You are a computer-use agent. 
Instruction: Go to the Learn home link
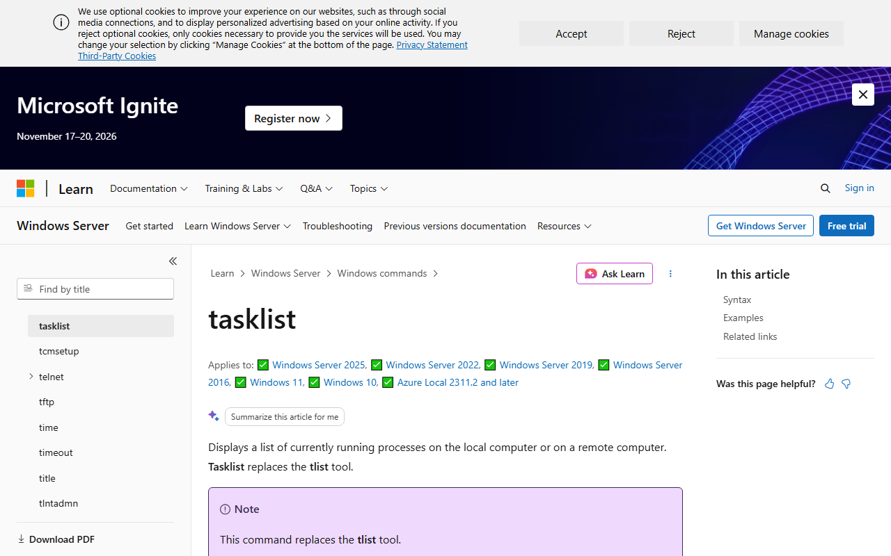click(76, 188)
